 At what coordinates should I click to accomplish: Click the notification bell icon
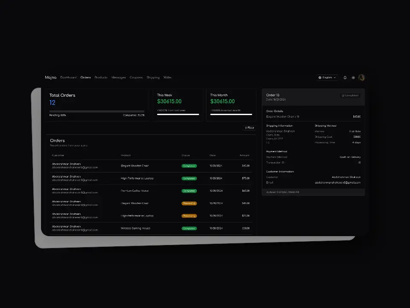[345, 77]
